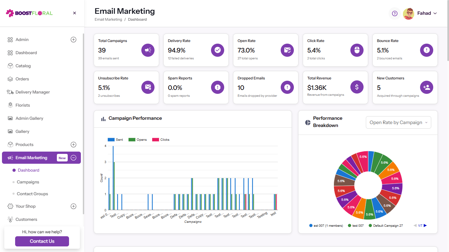Click the Customers group icon in sidebar
This screenshot has height=252, width=449.
(x=10, y=220)
